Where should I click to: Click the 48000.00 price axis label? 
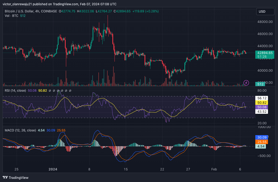265,22
